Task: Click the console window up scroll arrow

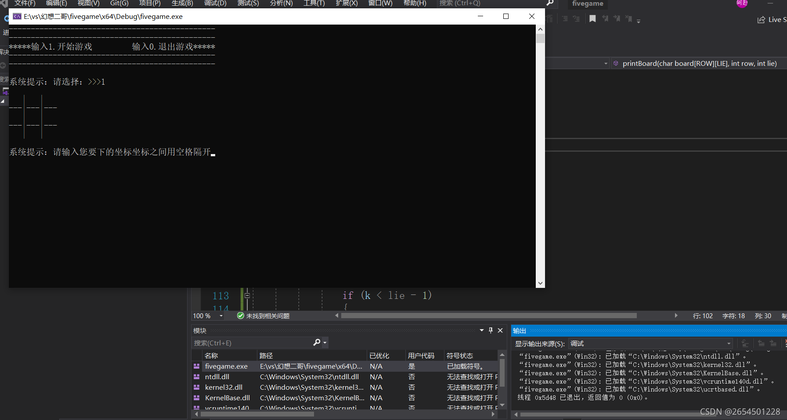Action: point(540,29)
